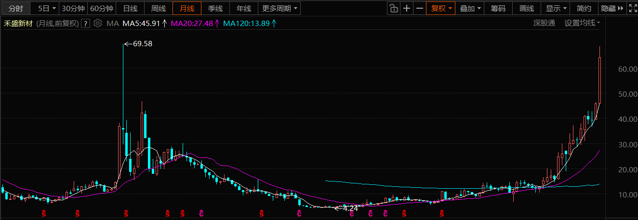Open the 画线 drawing tools

tap(526, 8)
